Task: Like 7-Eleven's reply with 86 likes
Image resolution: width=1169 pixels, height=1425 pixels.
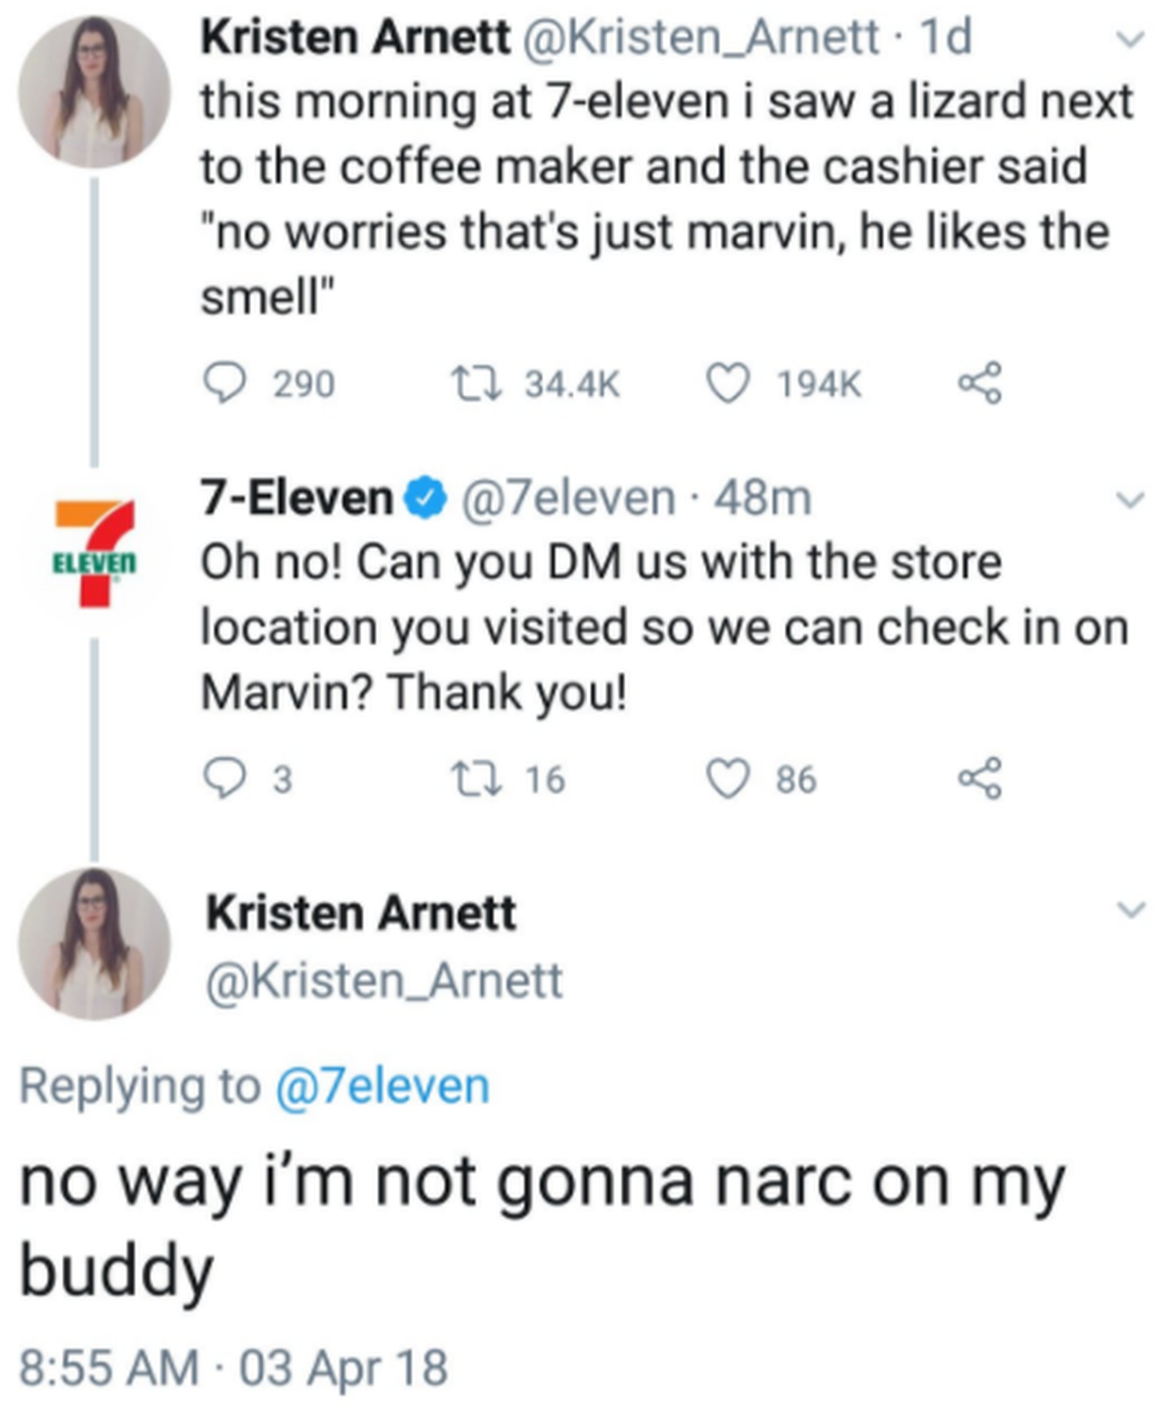Action: (727, 779)
